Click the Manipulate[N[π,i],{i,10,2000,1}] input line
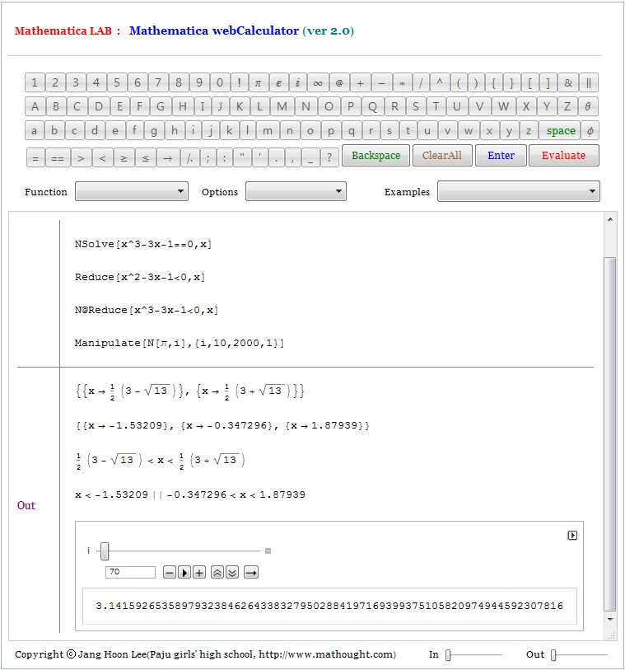Image resolution: width=625 pixels, height=670 pixels. pos(180,343)
